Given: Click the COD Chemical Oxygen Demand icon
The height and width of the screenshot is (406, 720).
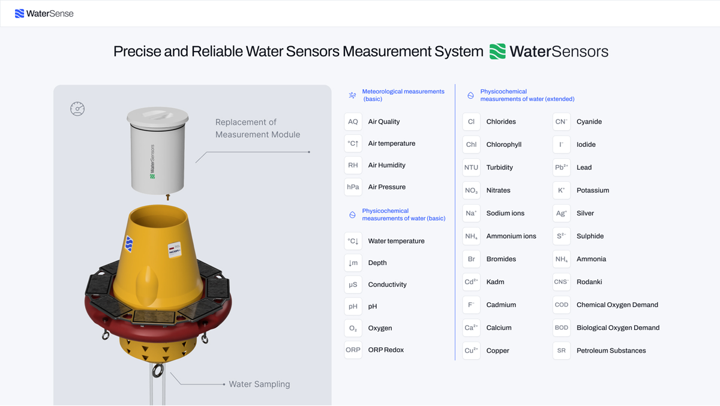Looking at the screenshot, I should [561, 305].
